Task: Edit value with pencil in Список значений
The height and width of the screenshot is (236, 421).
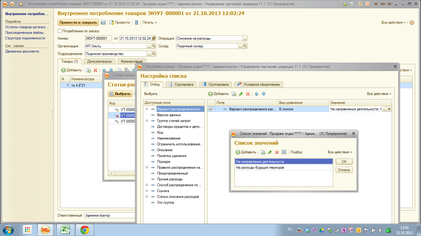Action: 270,152
